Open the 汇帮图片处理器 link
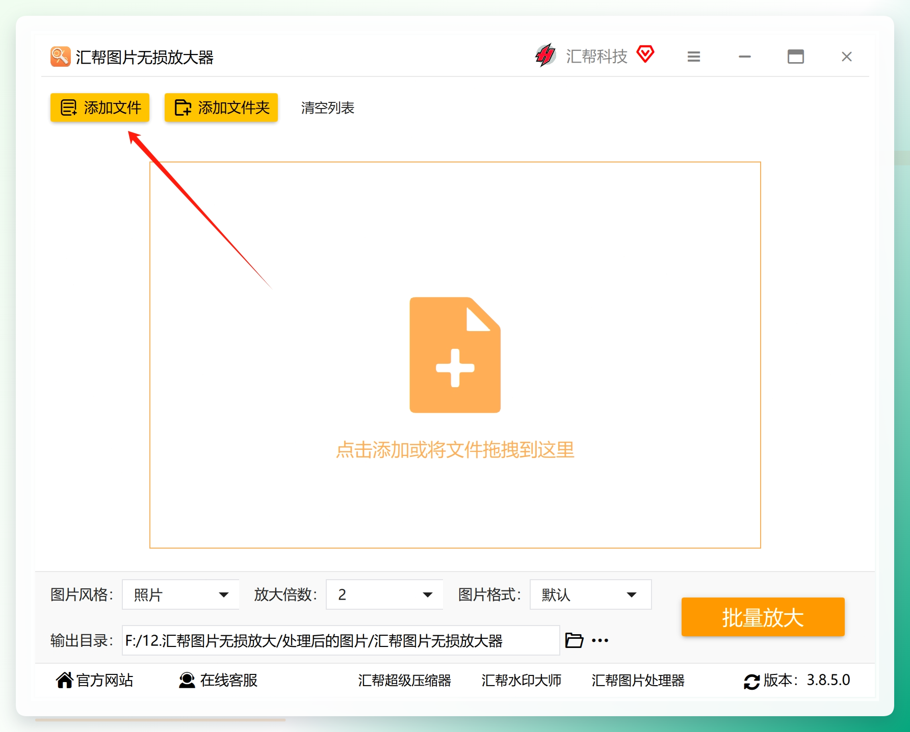The width and height of the screenshot is (910, 732). pos(638,681)
